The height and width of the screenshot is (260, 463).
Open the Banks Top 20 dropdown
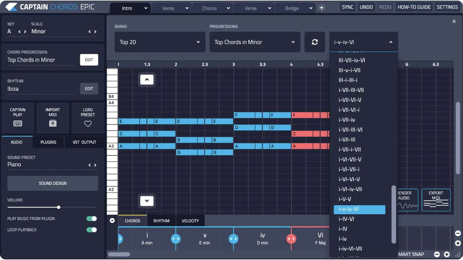coord(160,42)
